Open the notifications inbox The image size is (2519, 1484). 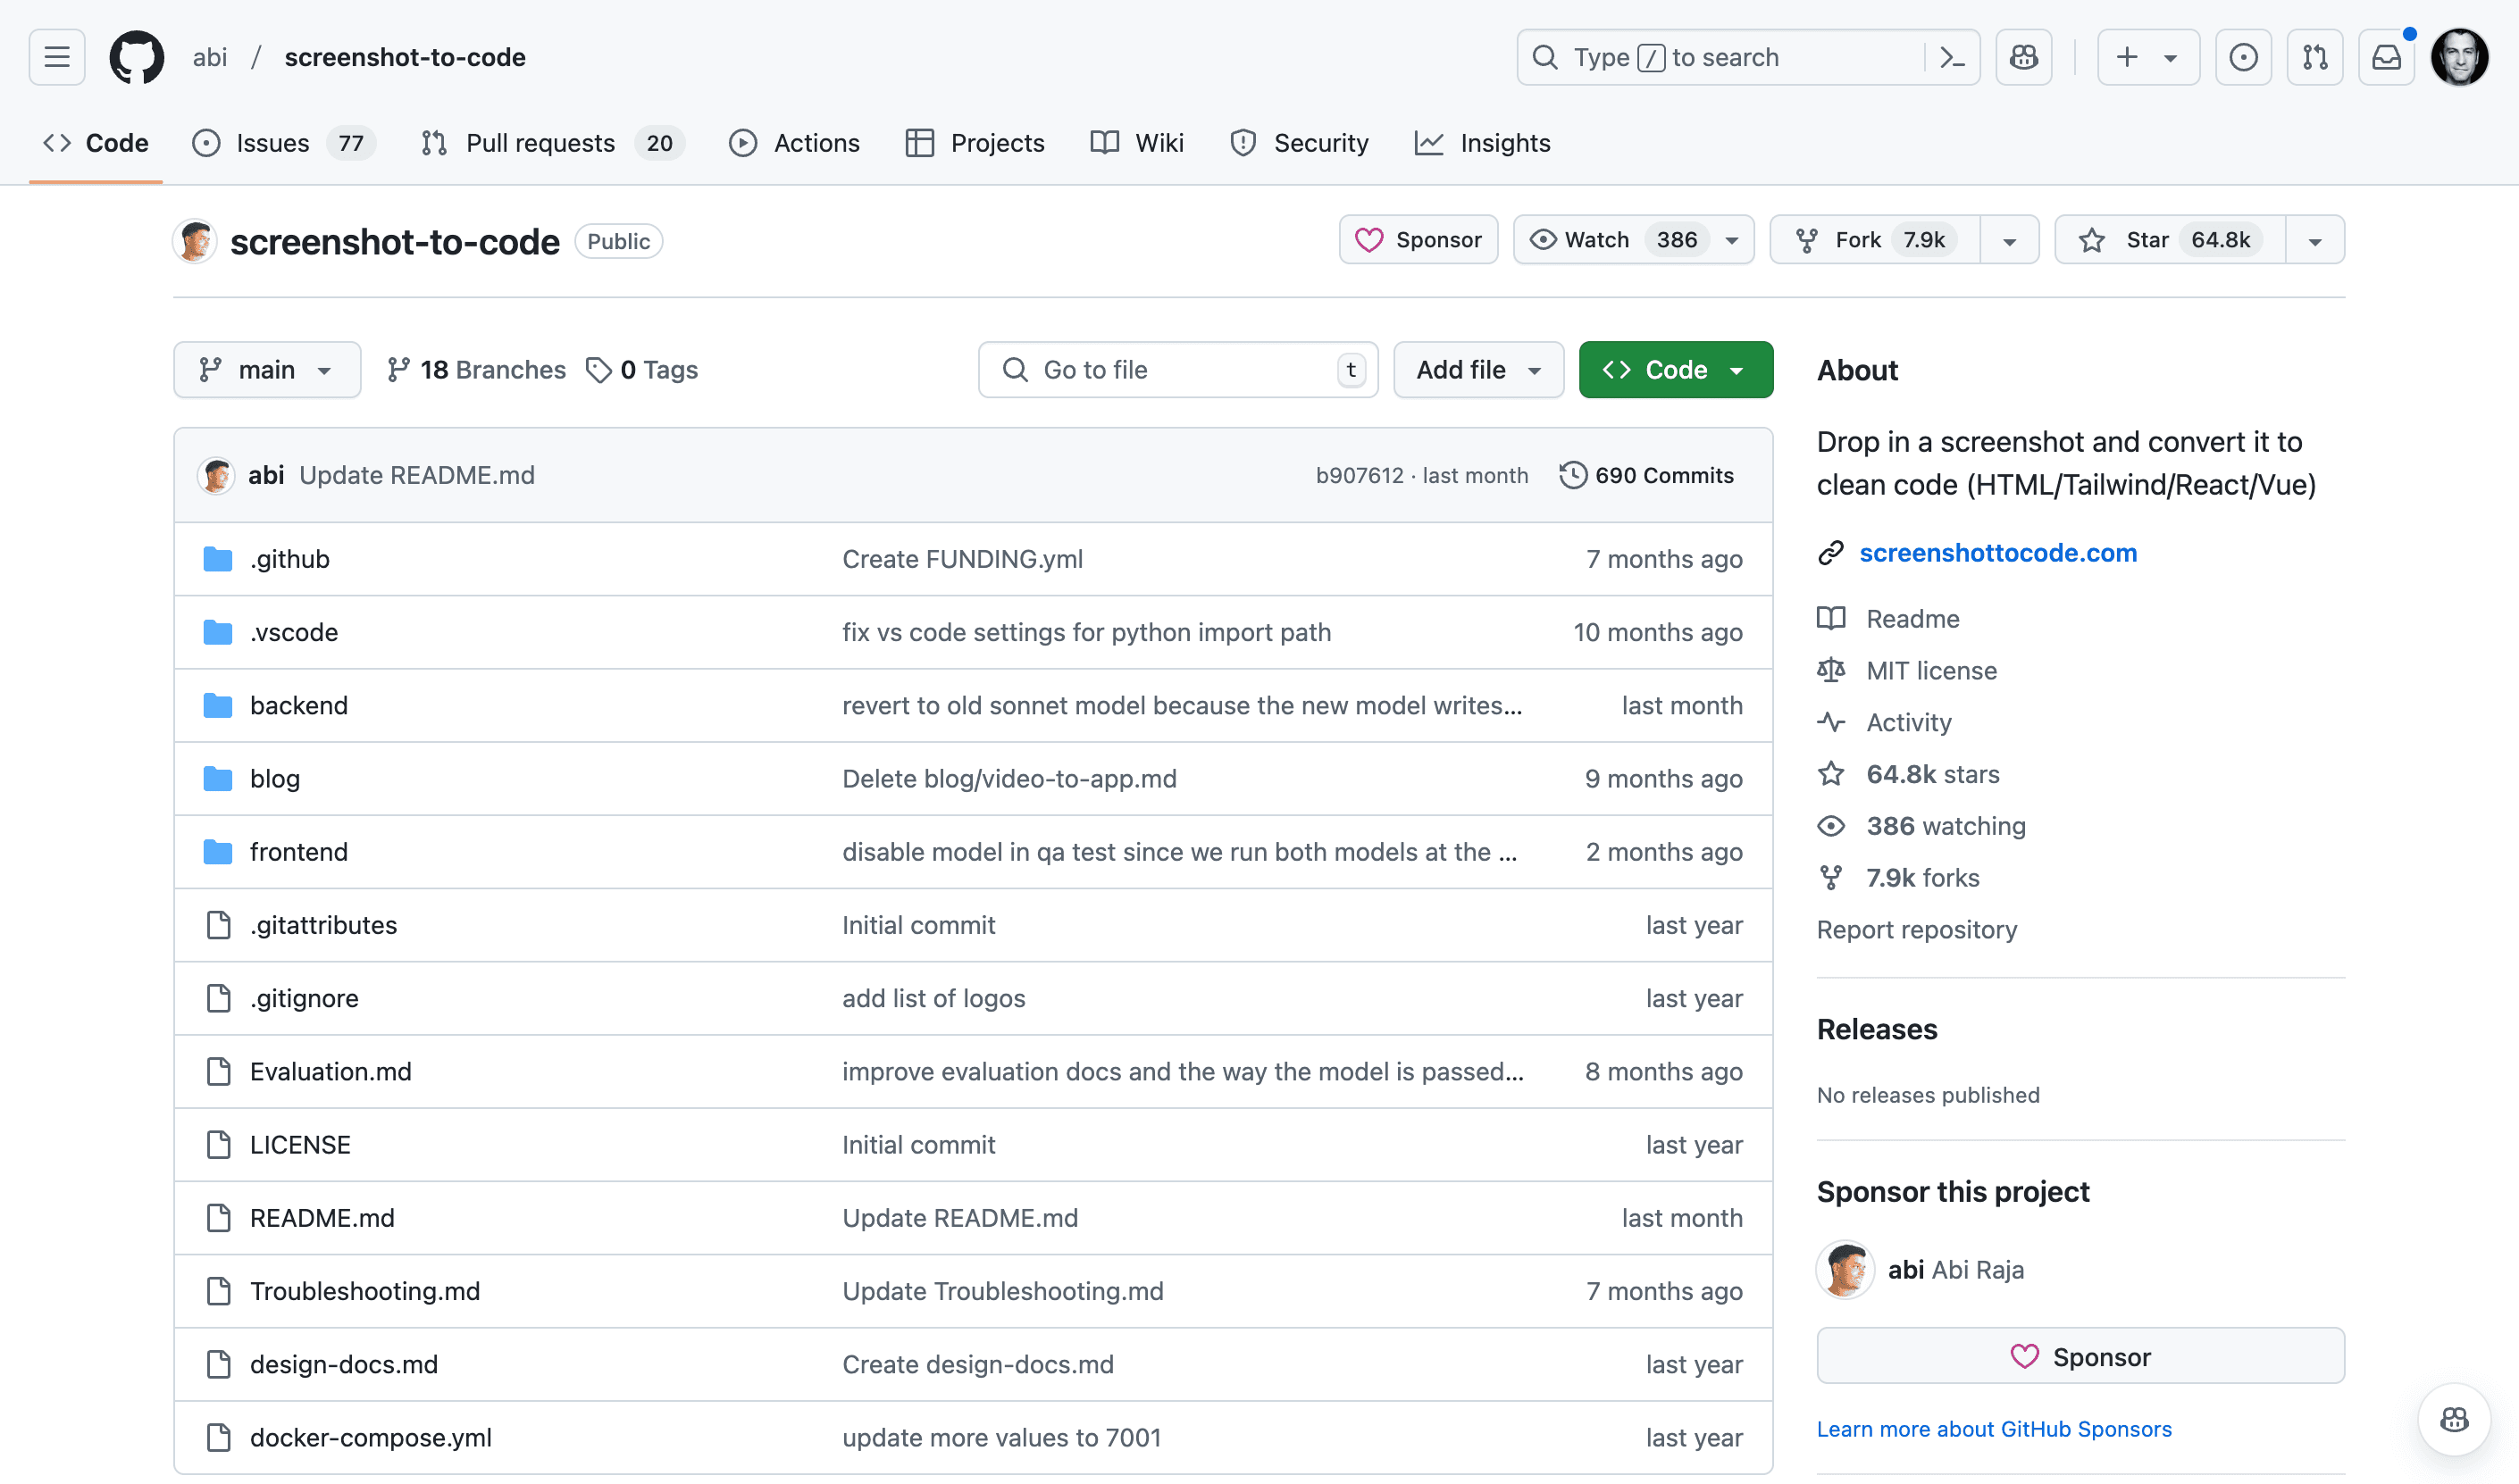(x=2387, y=57)
